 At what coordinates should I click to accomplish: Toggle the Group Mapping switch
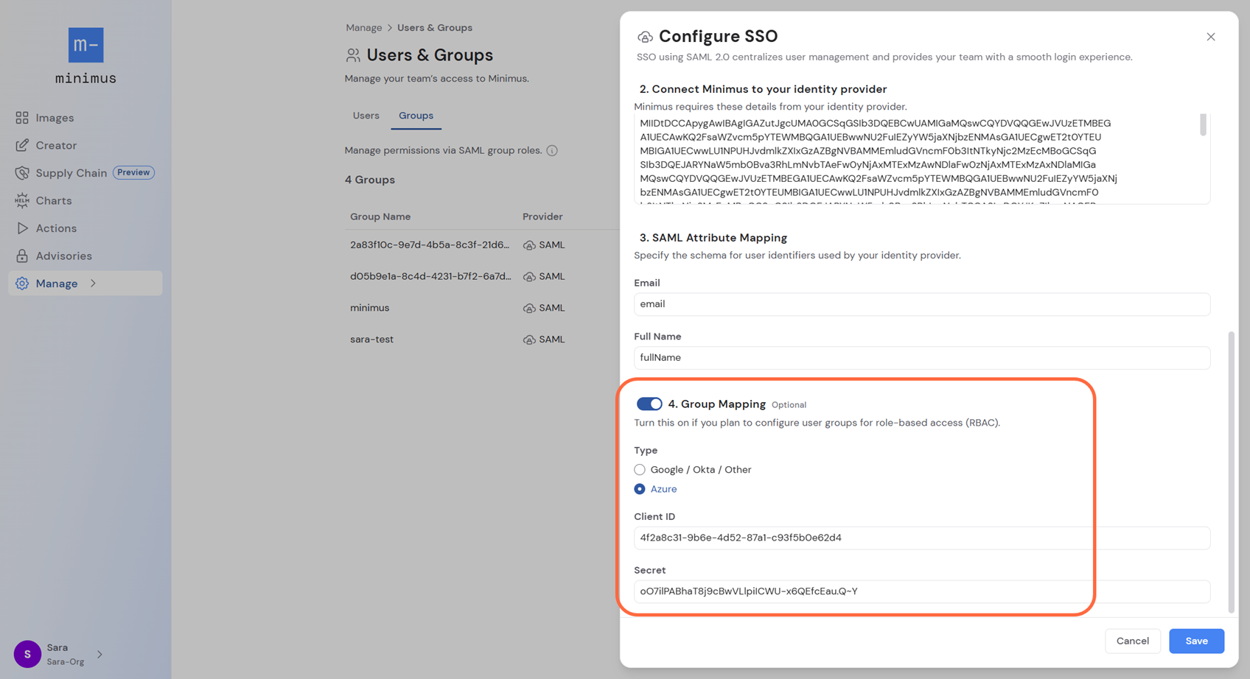649,404
